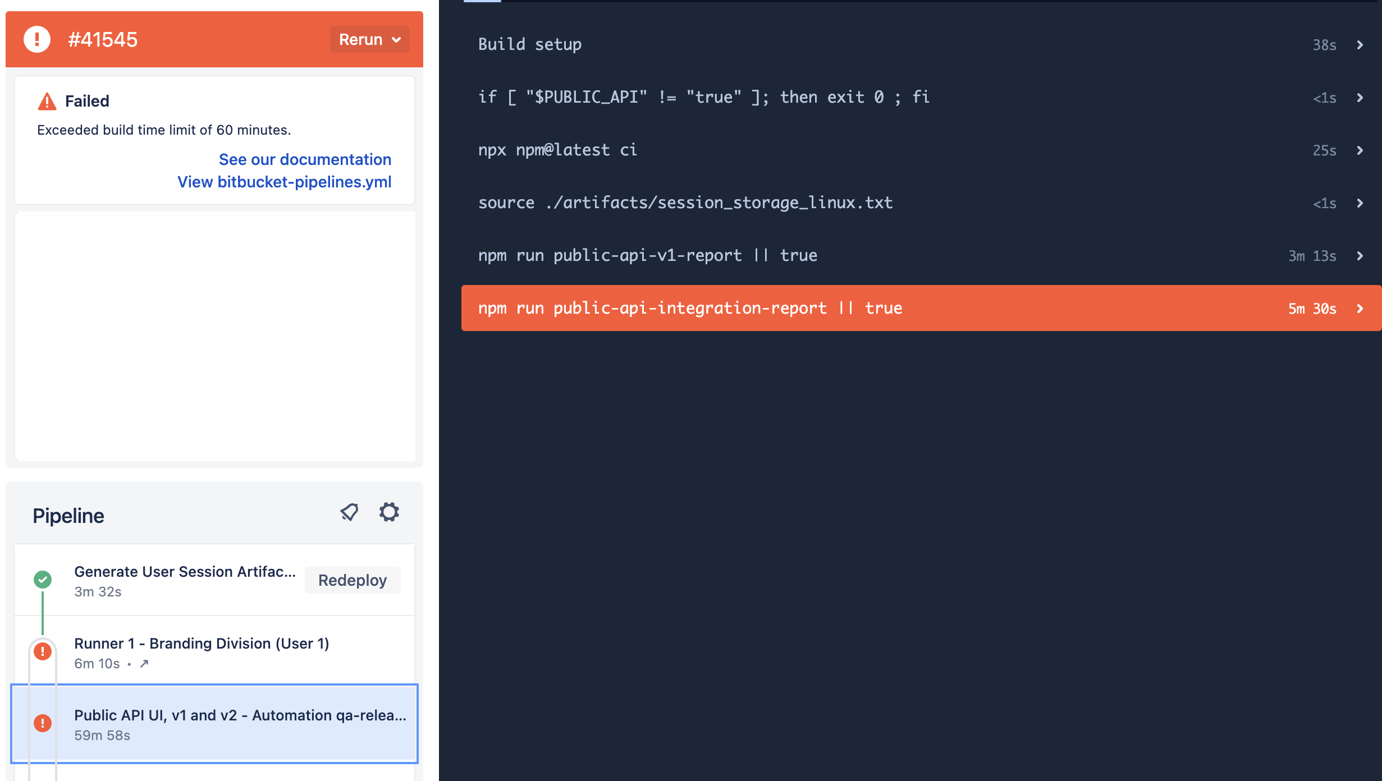Viewport: 1382px width, 781px height.
Task: Expand the npx npm@latest ci step chevron
Action: (1360, 150)
